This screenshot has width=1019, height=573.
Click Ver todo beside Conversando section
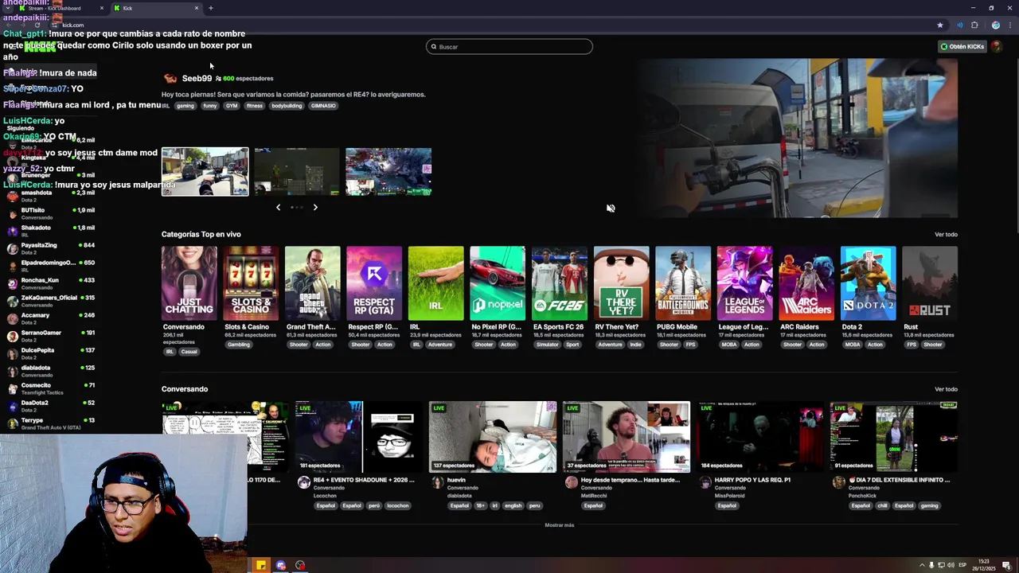(x=946, y=389)
